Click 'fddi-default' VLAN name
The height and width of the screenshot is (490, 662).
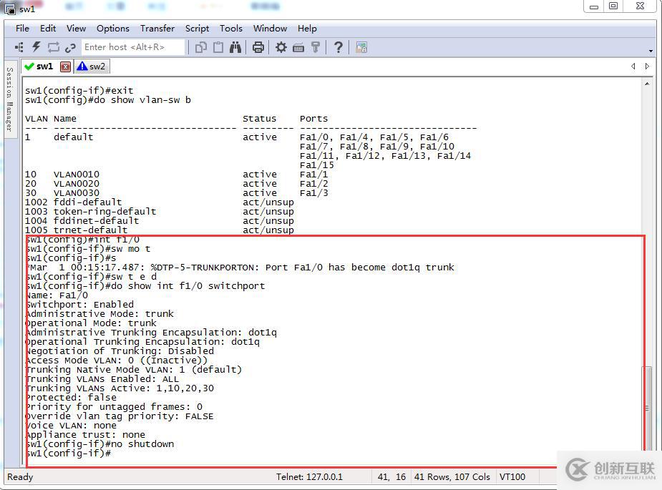87,202
